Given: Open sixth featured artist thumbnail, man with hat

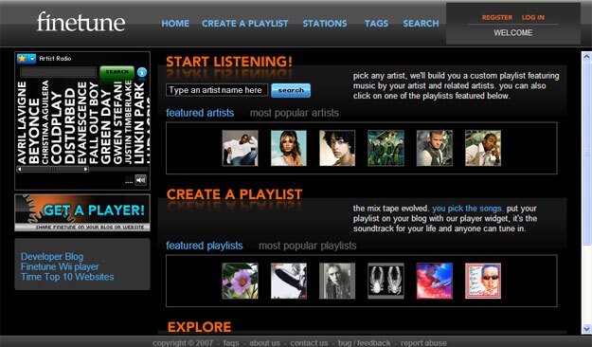Looking at the screenshot, I should [x=483, y=148].
